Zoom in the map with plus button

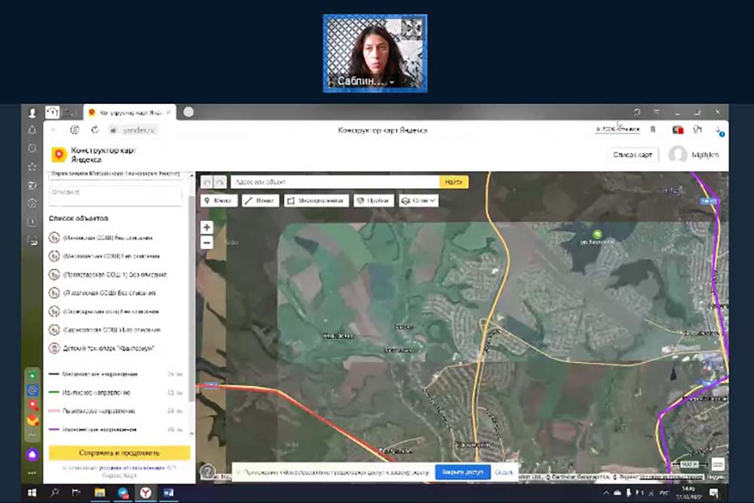point(207,227)
